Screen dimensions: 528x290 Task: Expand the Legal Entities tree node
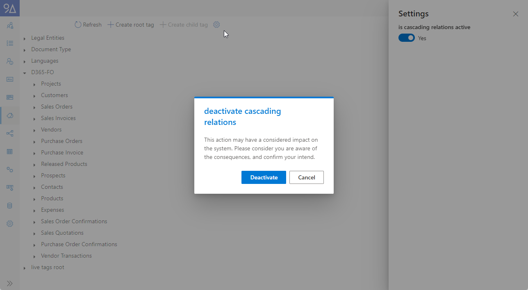click(25, 39)
